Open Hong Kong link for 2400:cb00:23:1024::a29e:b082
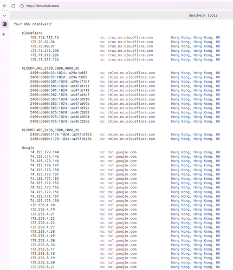The image size is (233, 270). click(x=196, y=73)
